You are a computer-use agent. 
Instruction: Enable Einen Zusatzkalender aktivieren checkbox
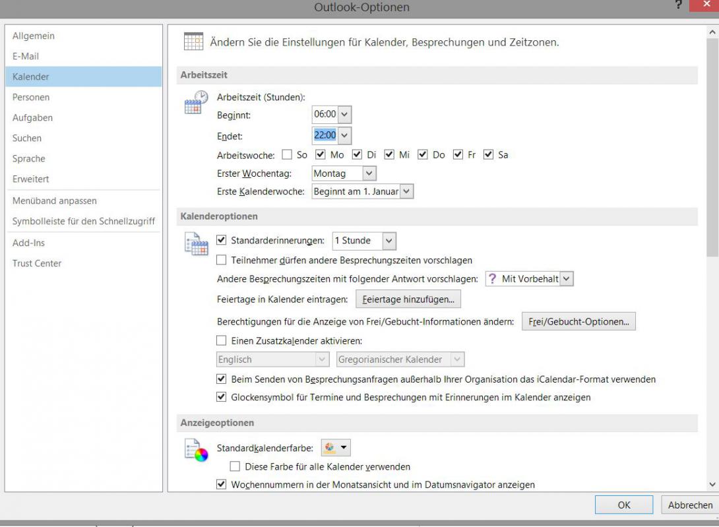click(x=221, y=340)
